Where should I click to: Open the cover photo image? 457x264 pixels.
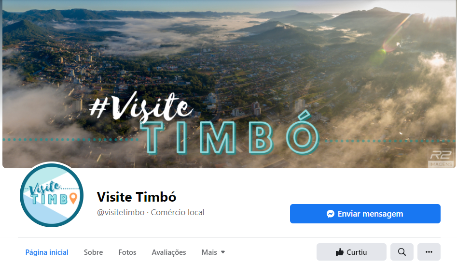pyautogui.click(x=229, y=84)
